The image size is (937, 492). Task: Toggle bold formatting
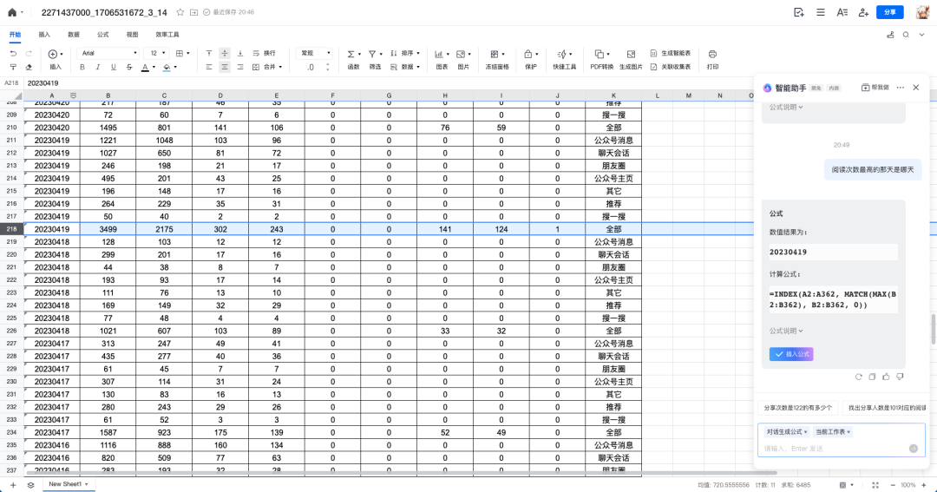[x=82, y=67]
